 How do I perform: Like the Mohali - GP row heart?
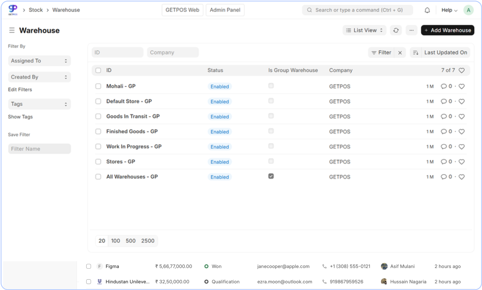click(x=461, y=86)
